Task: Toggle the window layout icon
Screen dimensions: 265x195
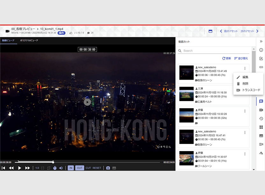Action: pyautogui.click(x=210, y=31)
